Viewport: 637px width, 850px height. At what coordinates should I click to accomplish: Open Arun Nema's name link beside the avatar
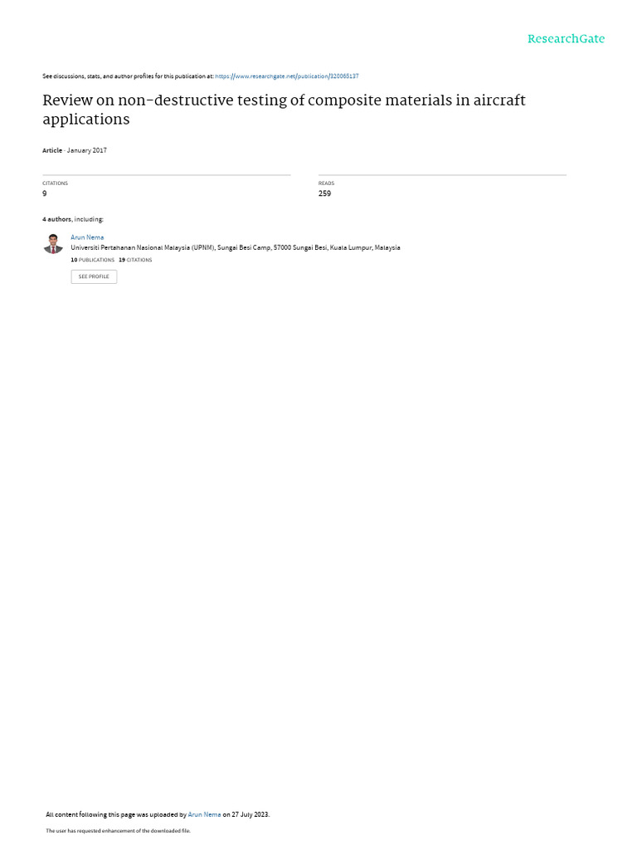87,237
